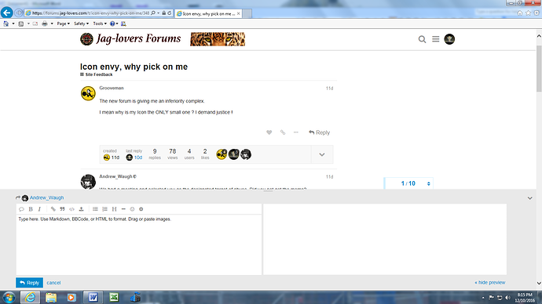Add a blockquote in the reply editor
This screenshot has height=304, width=542.
click(62, 209)
